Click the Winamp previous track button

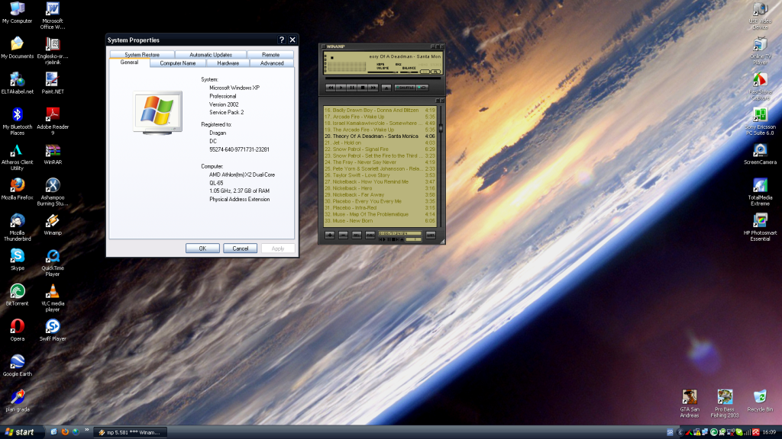tap(330, 88)
